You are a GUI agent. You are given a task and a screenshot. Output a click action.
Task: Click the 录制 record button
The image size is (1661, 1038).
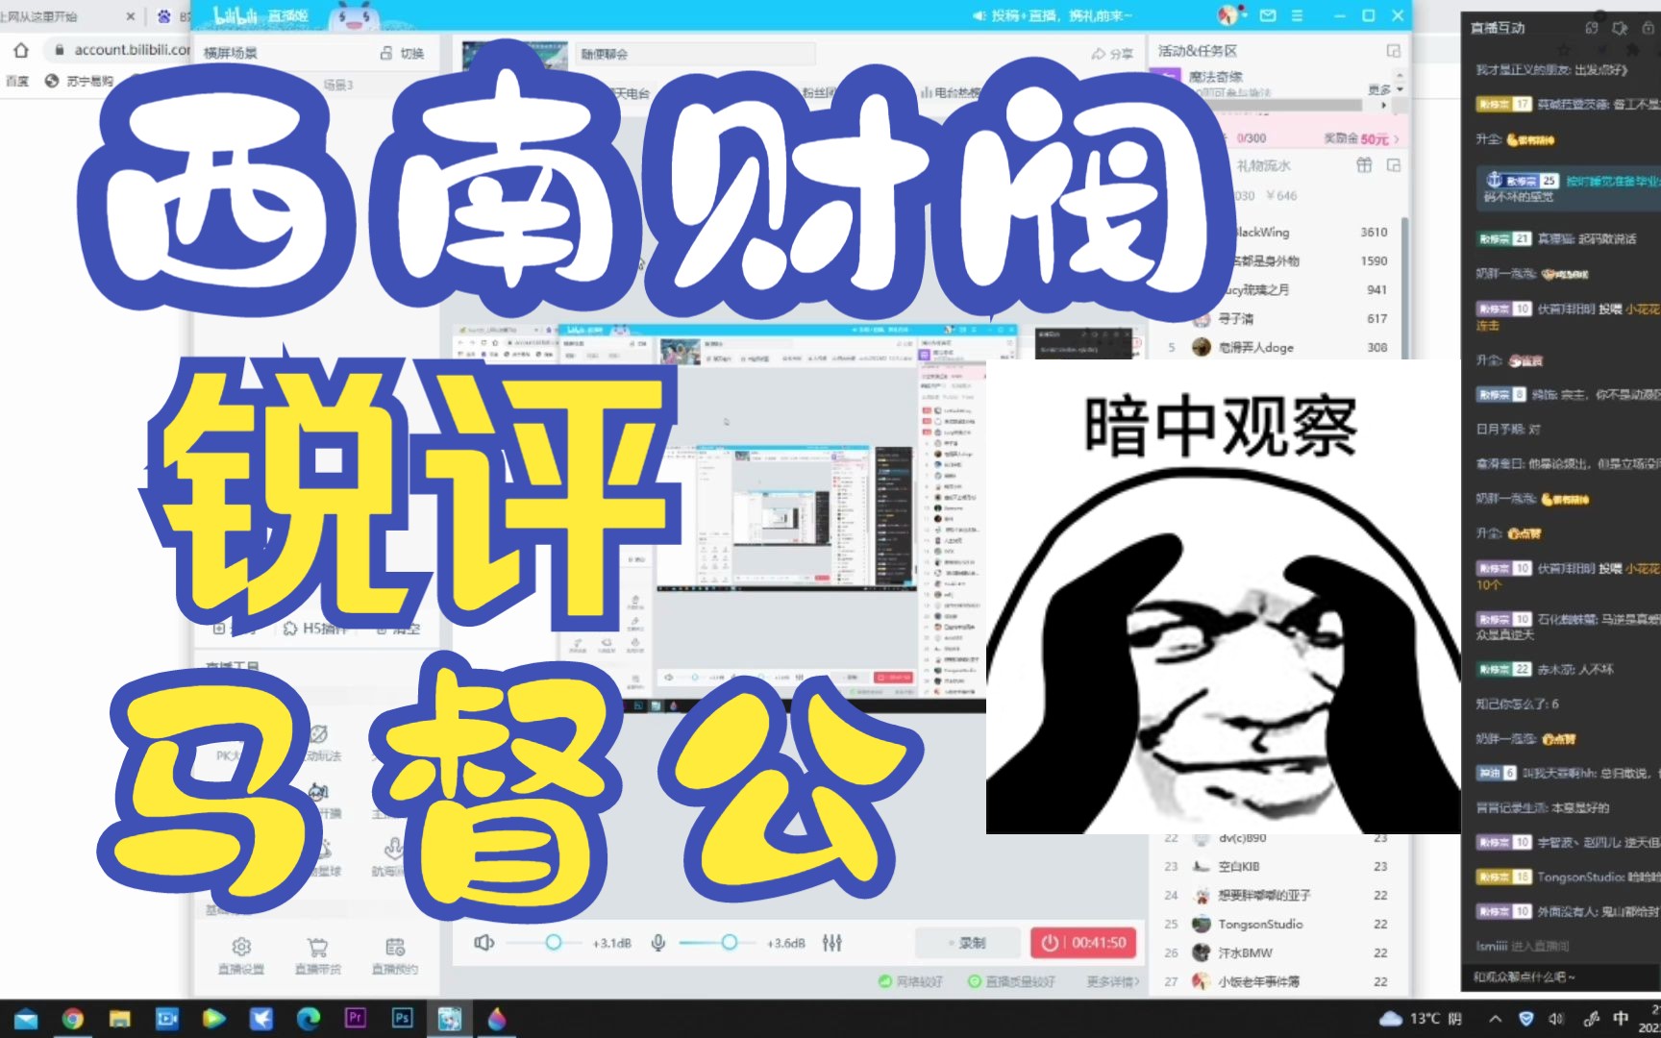point(967,943)
